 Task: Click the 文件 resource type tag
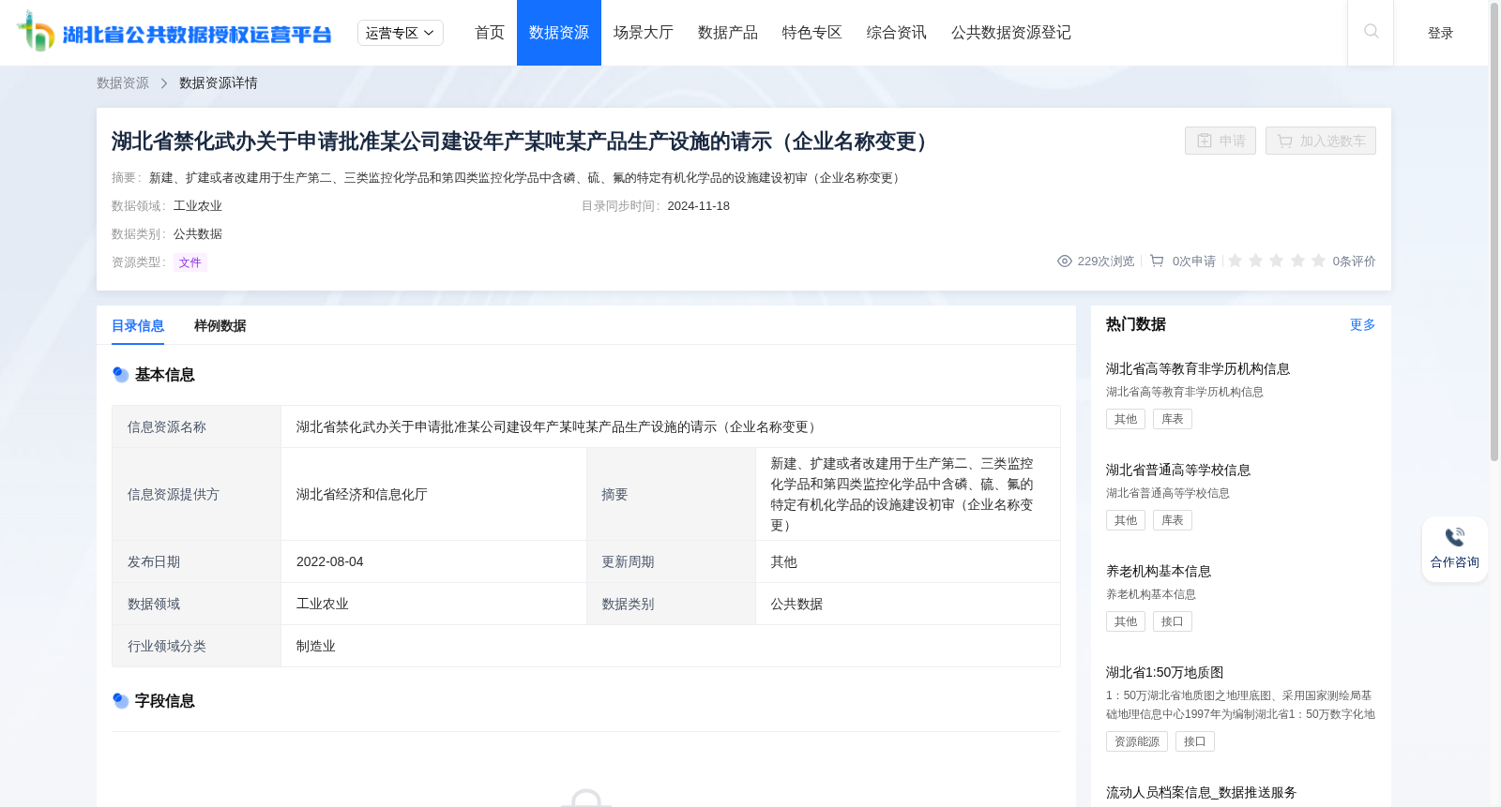pos(190,262)
